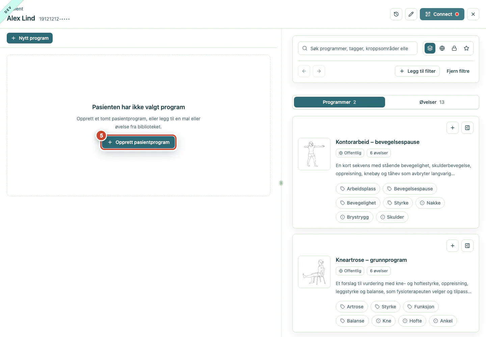Select the Nakke body area chip
The width and height of the screenshot is (486, 337).
[430, 203]
